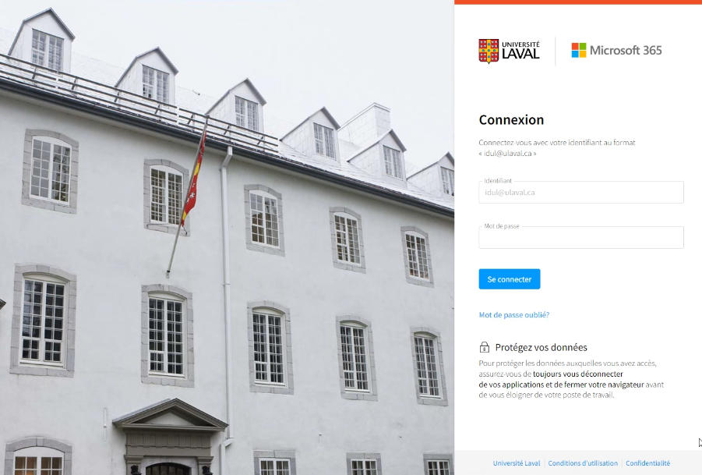The width and height of the screenshot is (702, 475).
Task: Click the Mot de passe field label
Action: (502, 226)
